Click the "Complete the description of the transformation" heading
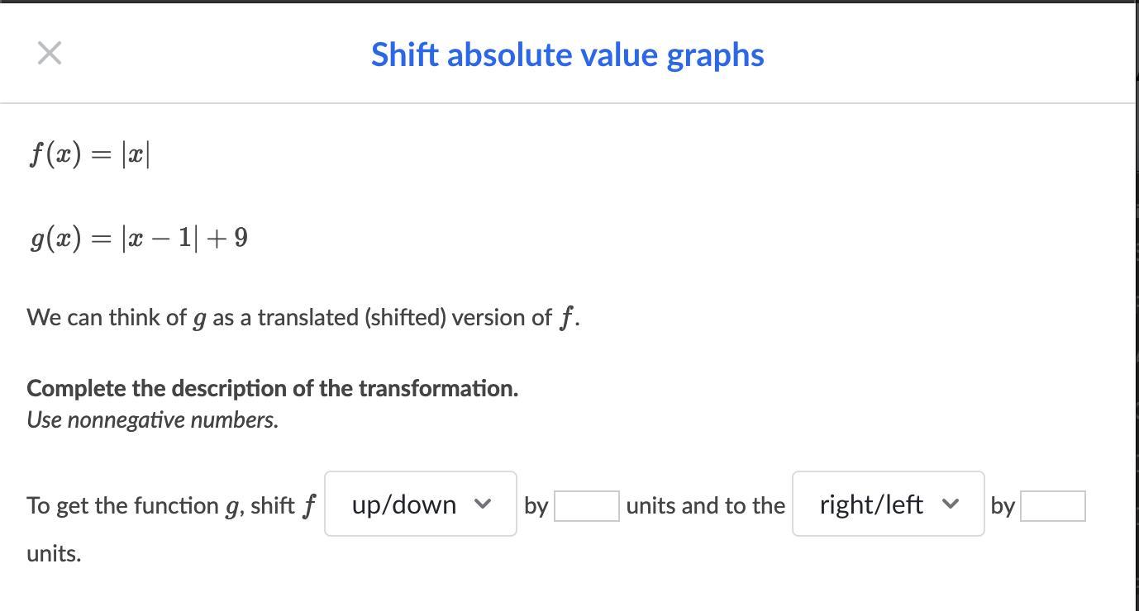Image resolution: width=1139 pixels, height=611 pixels. [x=273, y=388]
